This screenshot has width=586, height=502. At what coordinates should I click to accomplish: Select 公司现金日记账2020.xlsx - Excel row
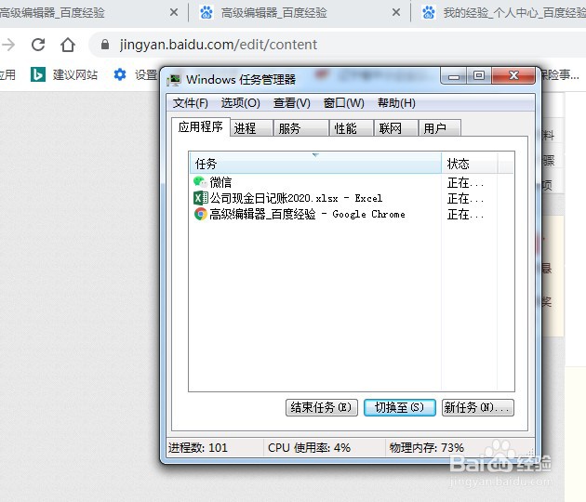click(x=352, y=198)
